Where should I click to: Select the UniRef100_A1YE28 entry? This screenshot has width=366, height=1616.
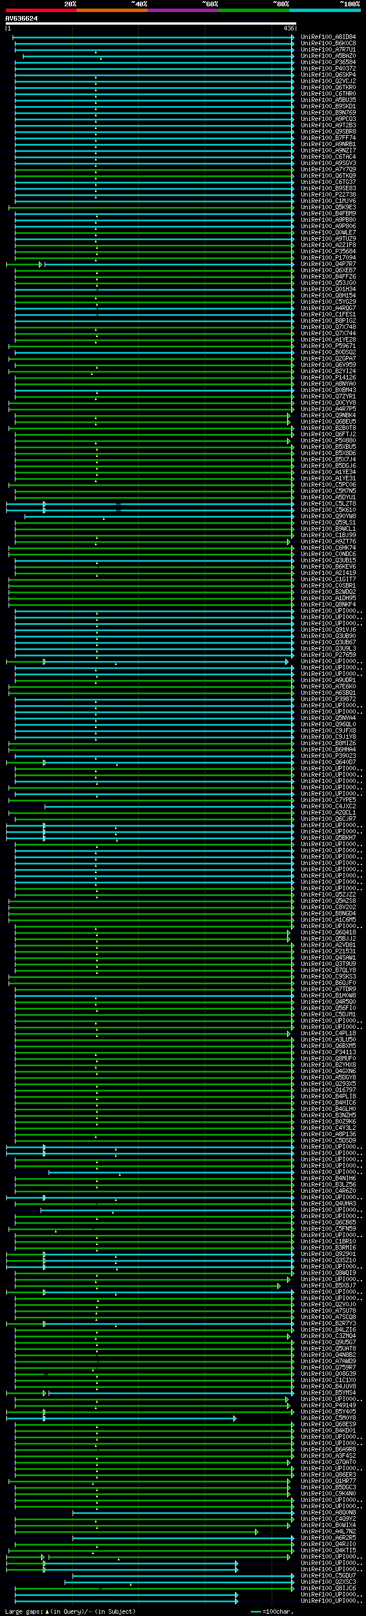[328, 339]
